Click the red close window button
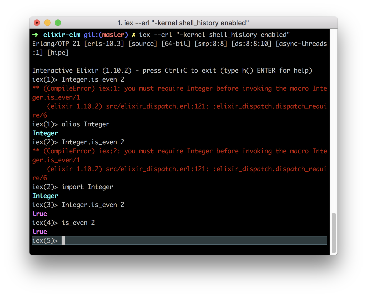Screen dimensions: 367x297 coord(37,23)
